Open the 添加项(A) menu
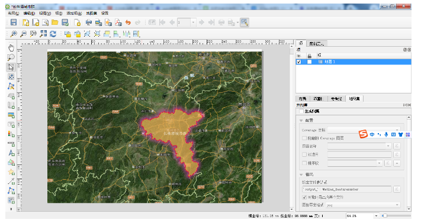The height and width of the screenshot is (223, 421). point(74,13)
